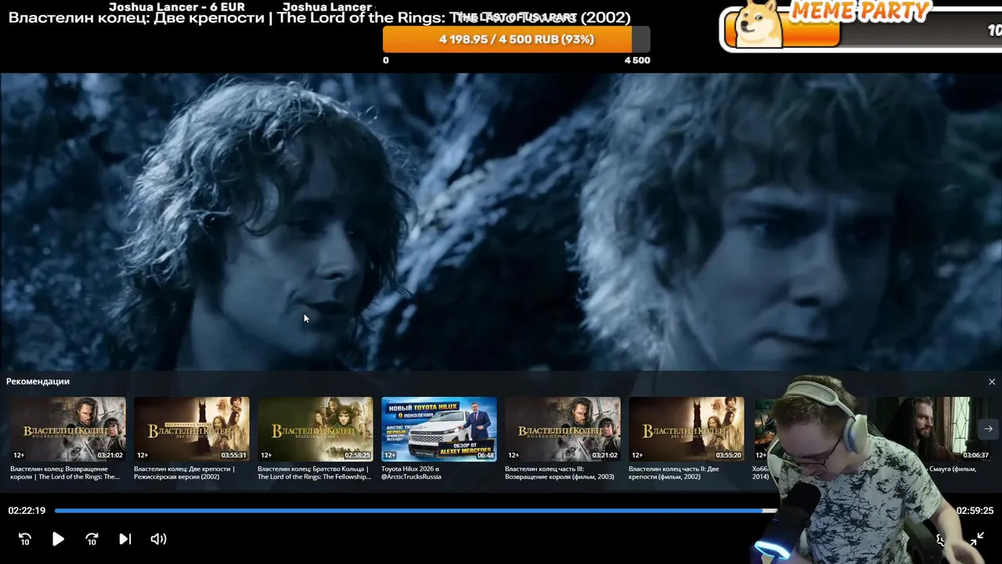1002x564 pixels.
Task: Play the paused movie
Action: click(x=58, y=539)
